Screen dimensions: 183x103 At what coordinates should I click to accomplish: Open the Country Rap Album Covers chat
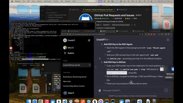[74, 86]
